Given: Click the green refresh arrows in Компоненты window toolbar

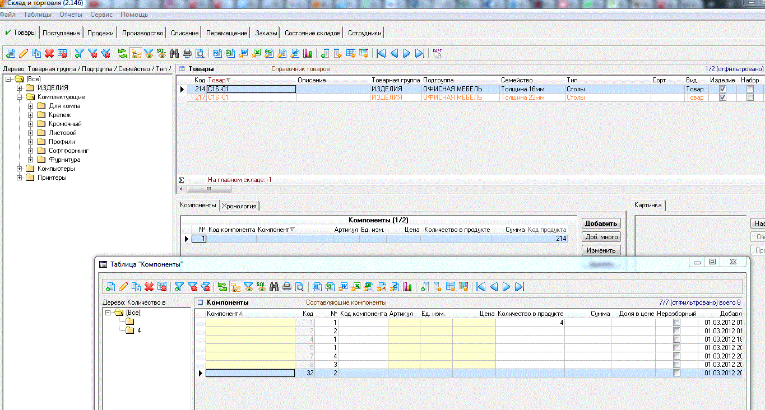Looking at the screenshot, I should (x=222, y=287).
